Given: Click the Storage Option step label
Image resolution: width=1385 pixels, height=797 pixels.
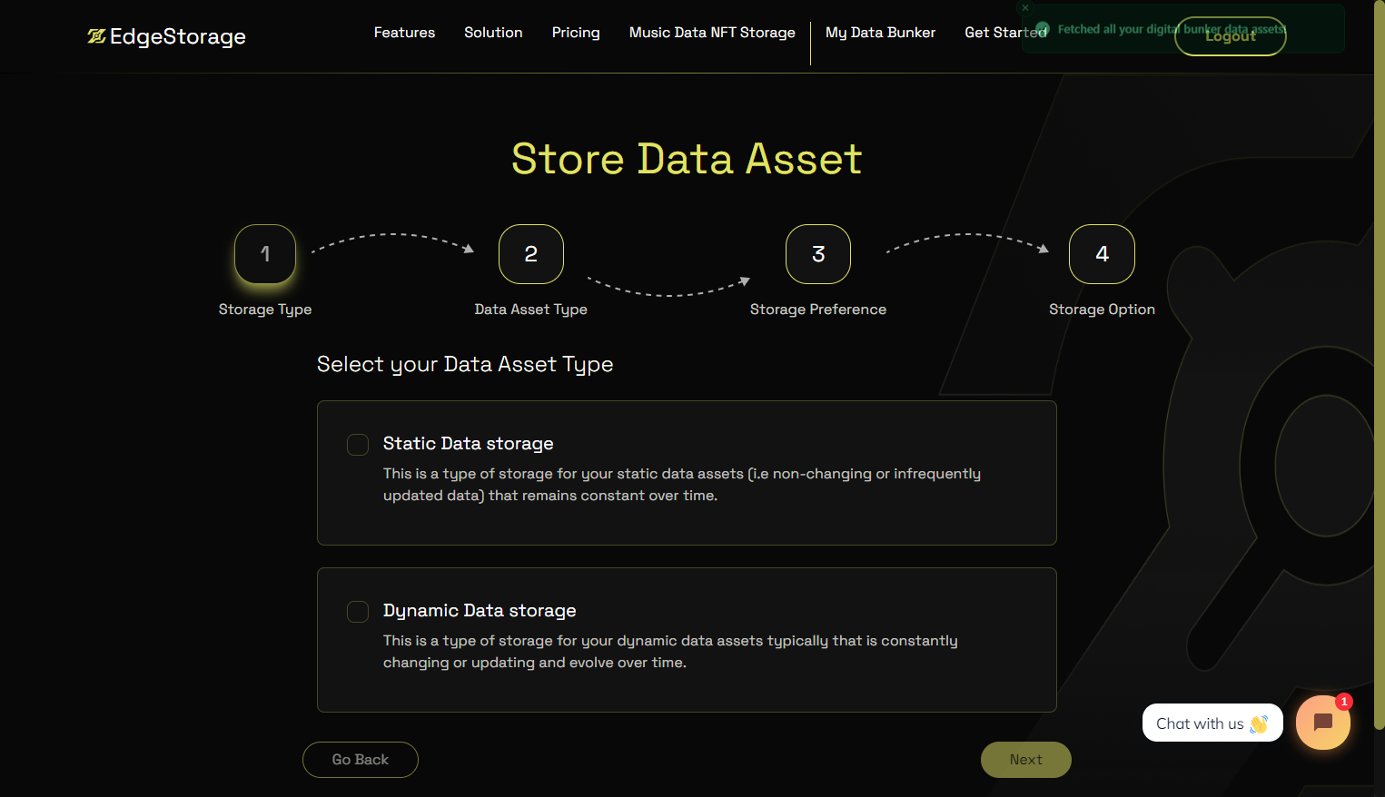Looking at the screenshot, I should (1102, 310).
